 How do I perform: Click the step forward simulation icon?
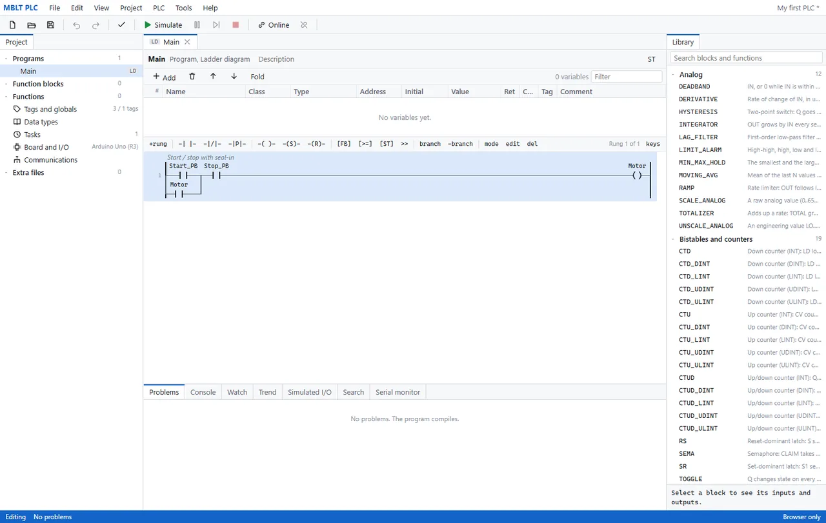pyautogui.click(x=217, y=25)
